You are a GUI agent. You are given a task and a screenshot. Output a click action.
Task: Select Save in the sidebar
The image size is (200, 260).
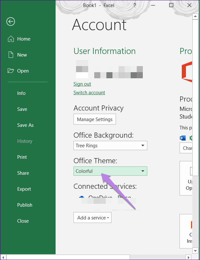click(22, 109)
